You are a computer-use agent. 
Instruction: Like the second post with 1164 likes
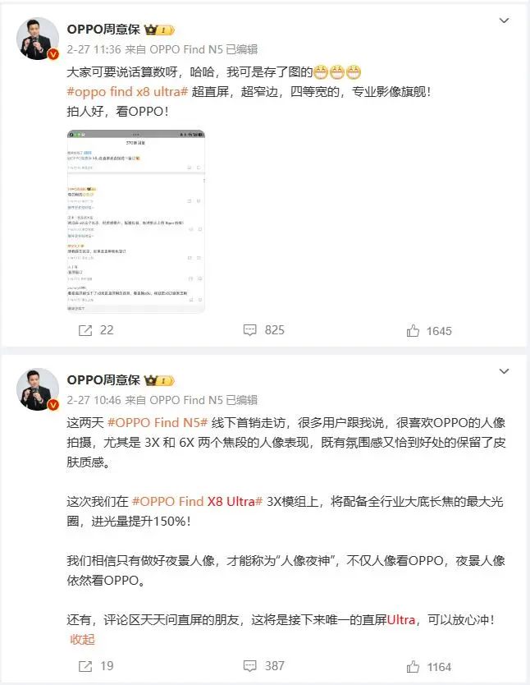coord(413,667)
